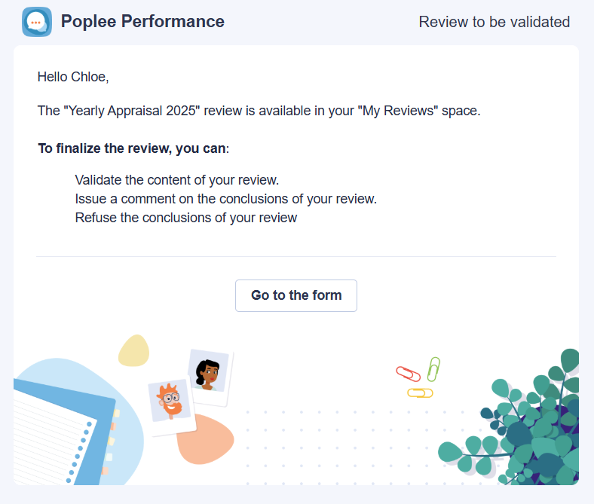The height and width of the screenshot is (504, 594).
Task: Click the yellow paperclip illustration
Action: tap(420, 393)
